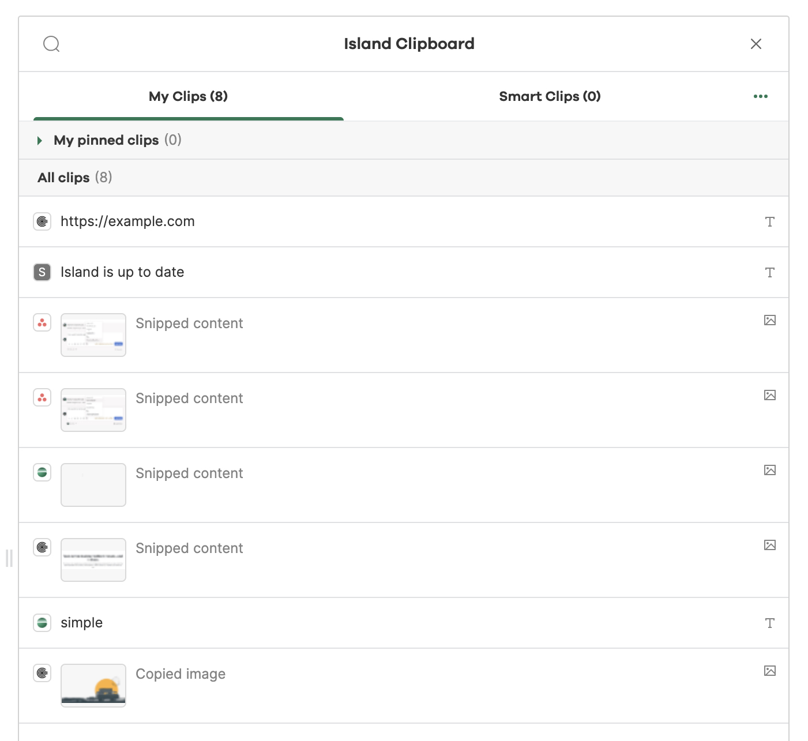
Task: Click the source app icon beside Copied image
Action: (42, 673)
